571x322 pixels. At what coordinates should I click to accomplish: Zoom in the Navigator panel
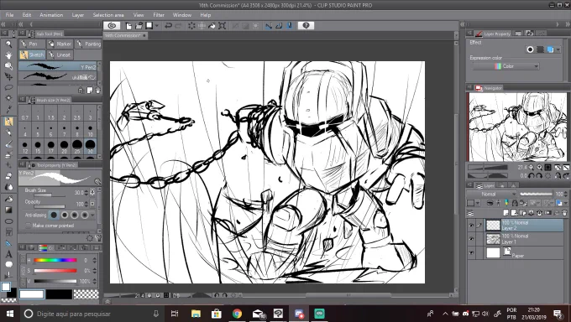539,168
